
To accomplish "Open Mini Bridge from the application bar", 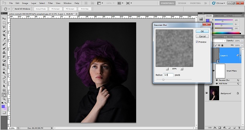I will [x=92, y=3].
